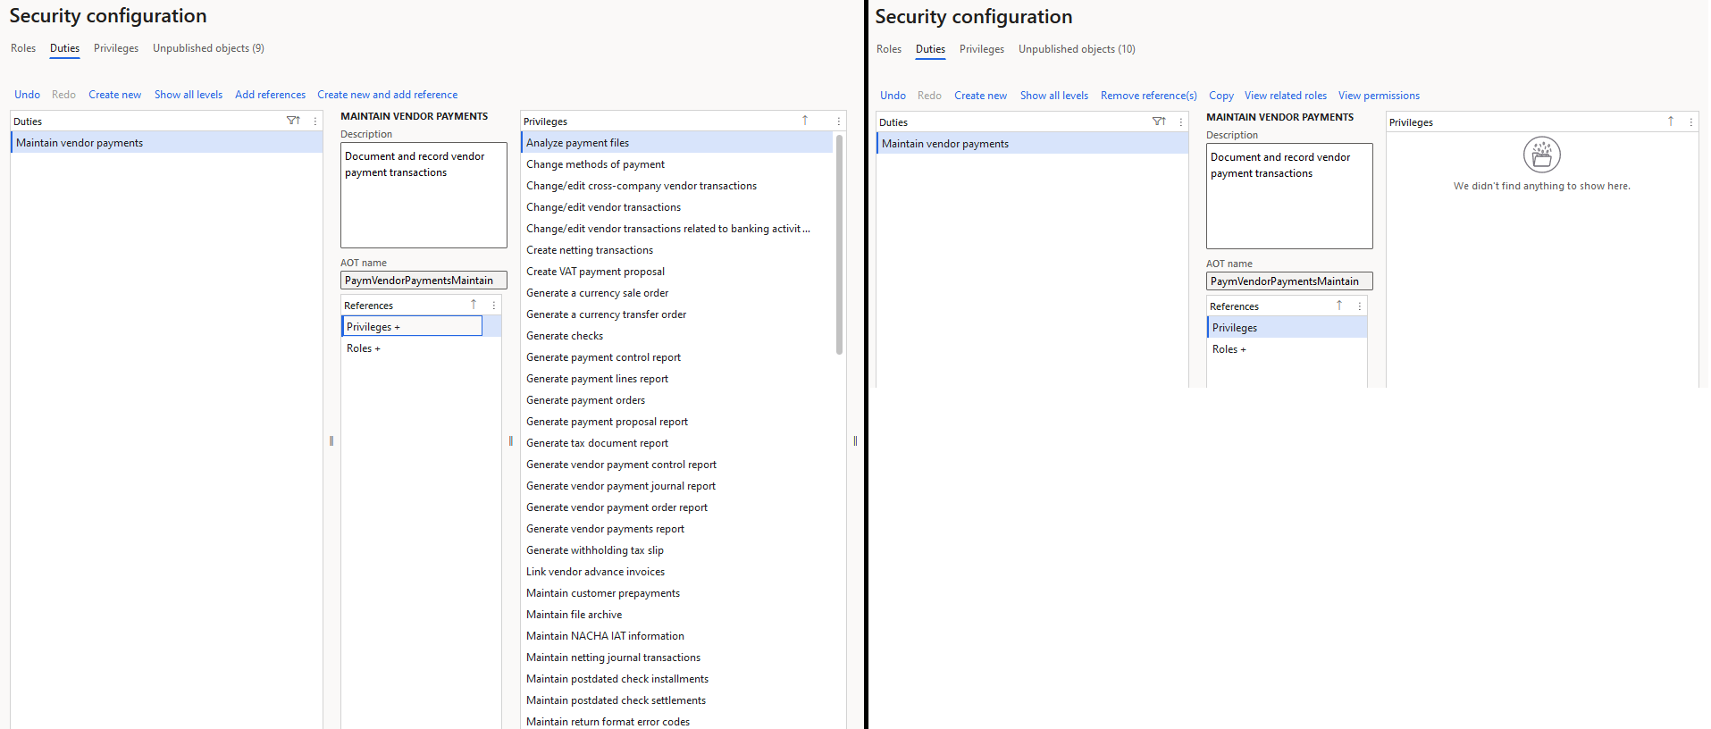Select Generate withholding tax slip privilege
Image resolution: width=1711 pixels, height=729 pixels.
pyautogui.click(x=676, y=550)
